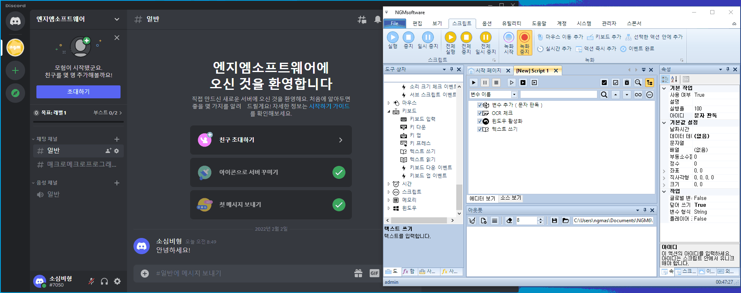741x293 pixels.
Task: Click the open folder icon in 아웃풋 panel
Action: click(566, 220)
